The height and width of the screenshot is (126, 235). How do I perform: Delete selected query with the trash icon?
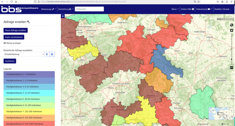pyautogui.click(x=47, y=54)
